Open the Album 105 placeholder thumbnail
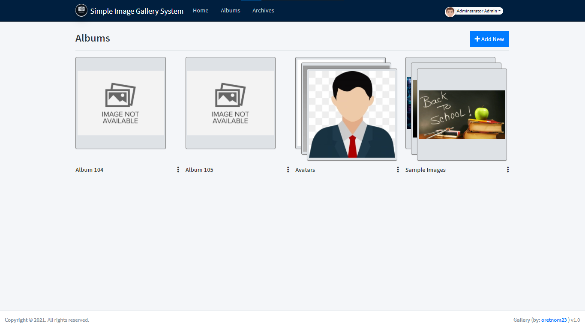 (x=231, y=103)
